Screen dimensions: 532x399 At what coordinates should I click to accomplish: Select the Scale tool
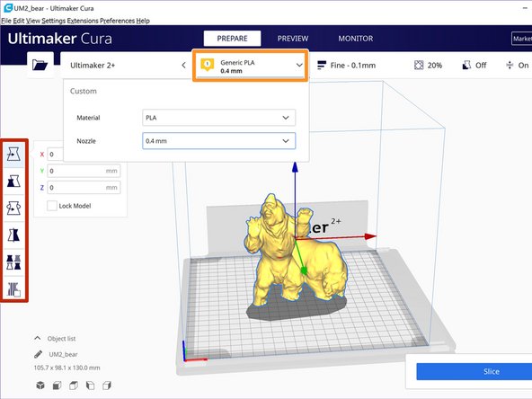tap(13, 182)
